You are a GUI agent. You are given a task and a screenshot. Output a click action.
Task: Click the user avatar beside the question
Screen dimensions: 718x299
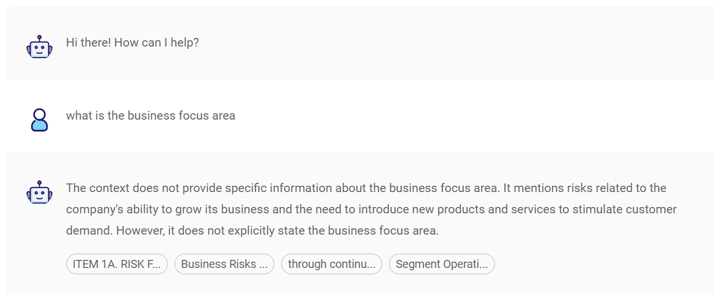tap(39, 120)
